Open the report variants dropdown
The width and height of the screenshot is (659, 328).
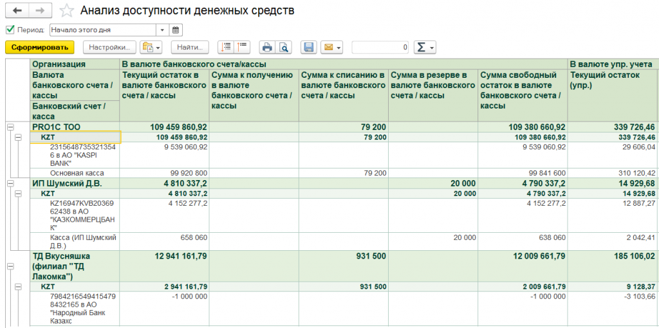pyautogui.click(x=151, y=47)
